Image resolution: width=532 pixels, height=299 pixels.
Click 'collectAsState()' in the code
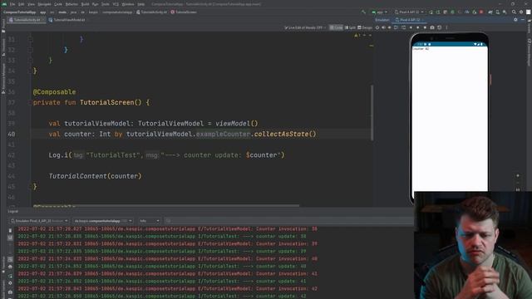pyautogui.click(x=285, y=135)
